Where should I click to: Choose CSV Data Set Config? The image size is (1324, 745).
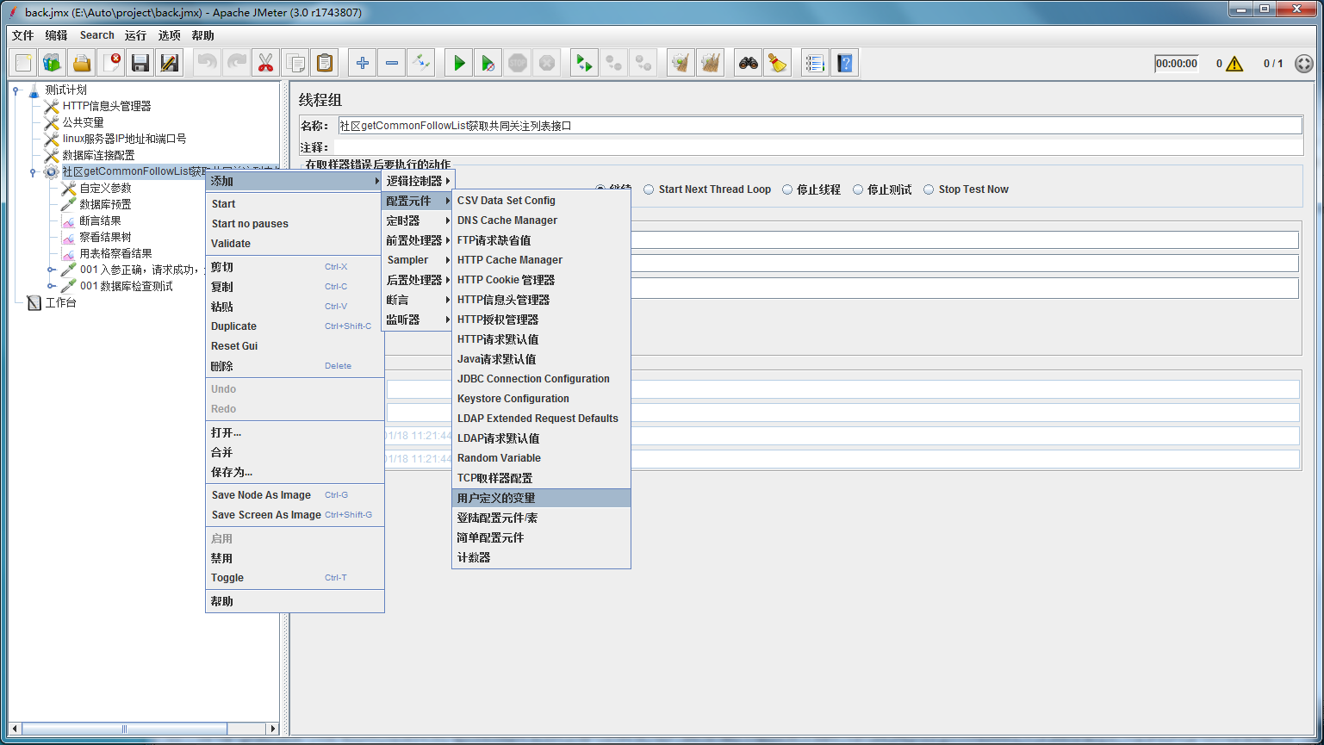coord(541,201)
